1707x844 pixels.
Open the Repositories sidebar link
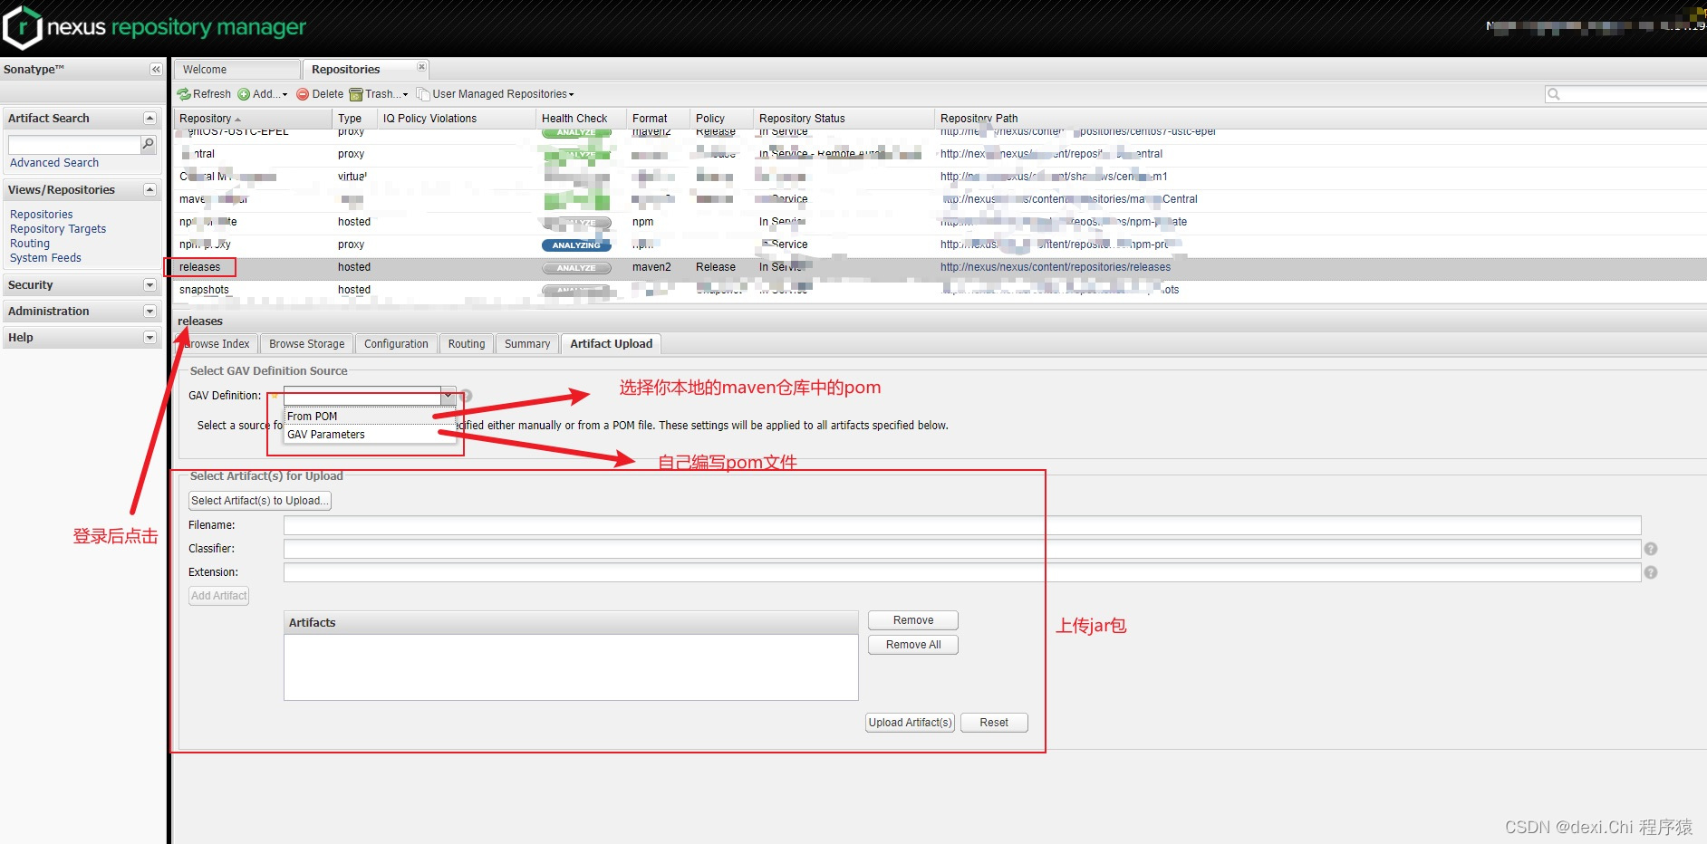(x=42, y=215)
